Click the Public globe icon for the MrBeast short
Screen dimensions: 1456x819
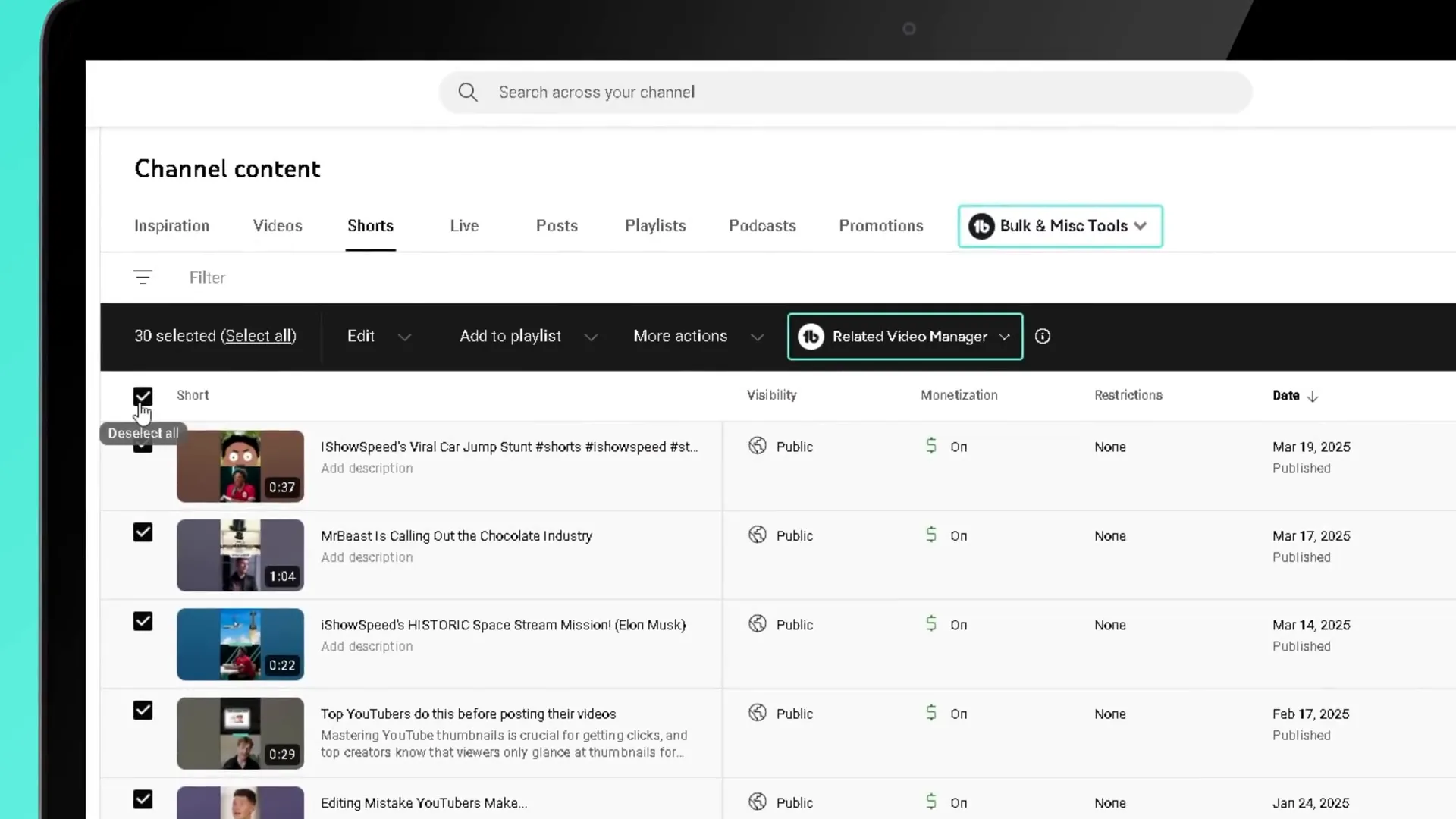point(758,535)
